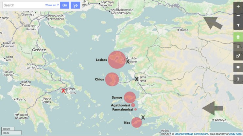Screen dimensions: 243x136
Task: Click the Komotini city label
Action: [107, 4]
